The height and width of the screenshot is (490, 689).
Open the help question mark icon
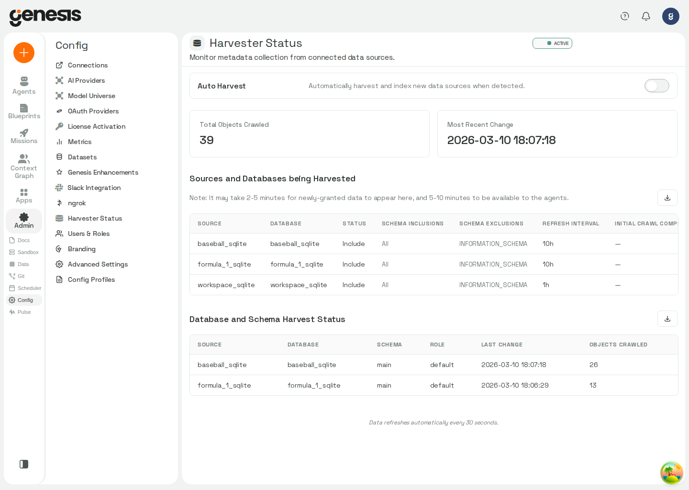(x=624, y=16)
